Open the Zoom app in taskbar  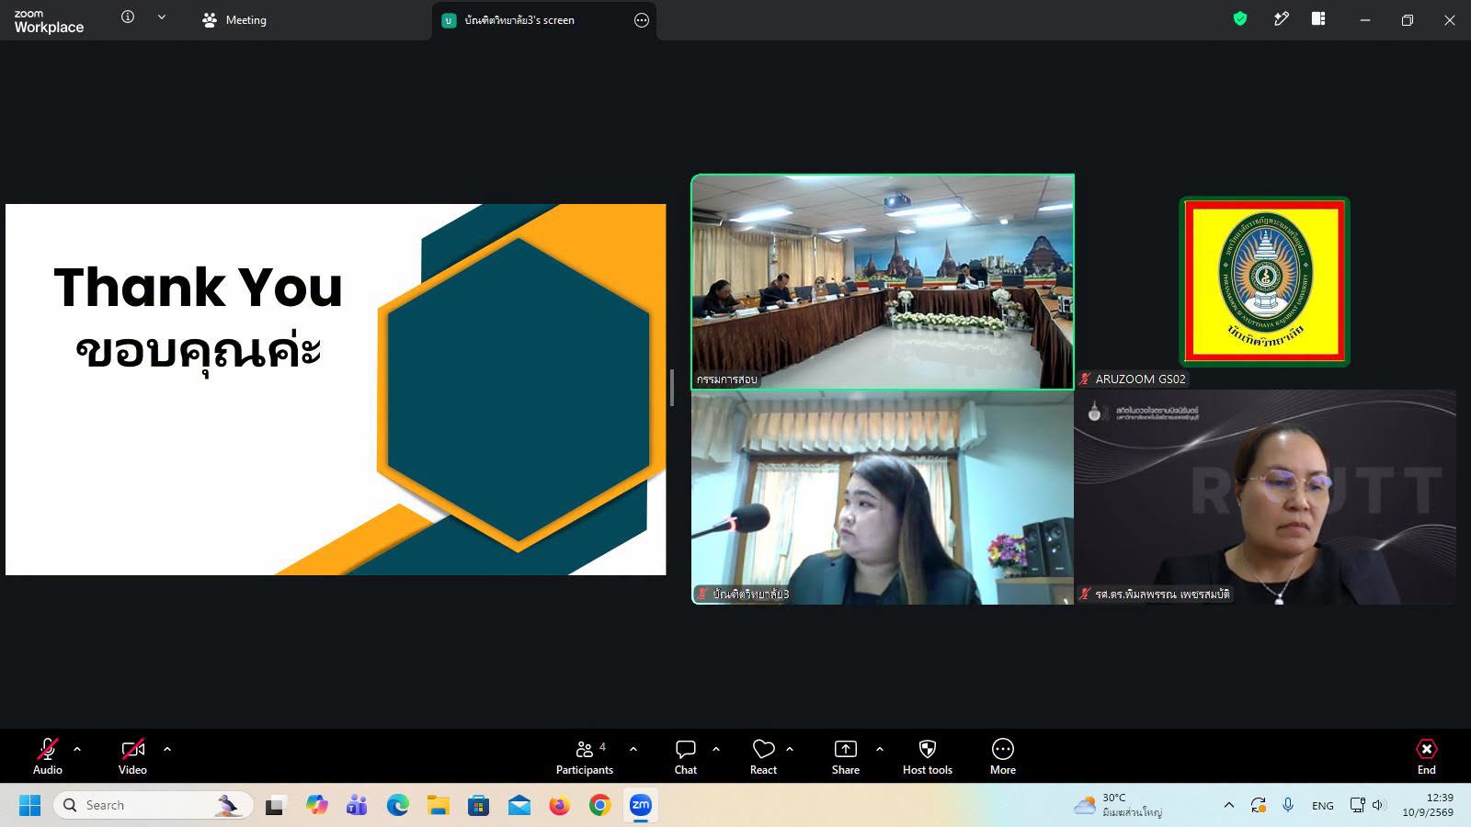(641, 805)
